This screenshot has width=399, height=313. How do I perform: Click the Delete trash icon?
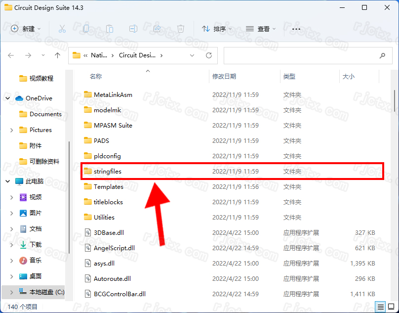tap(181, 29)
